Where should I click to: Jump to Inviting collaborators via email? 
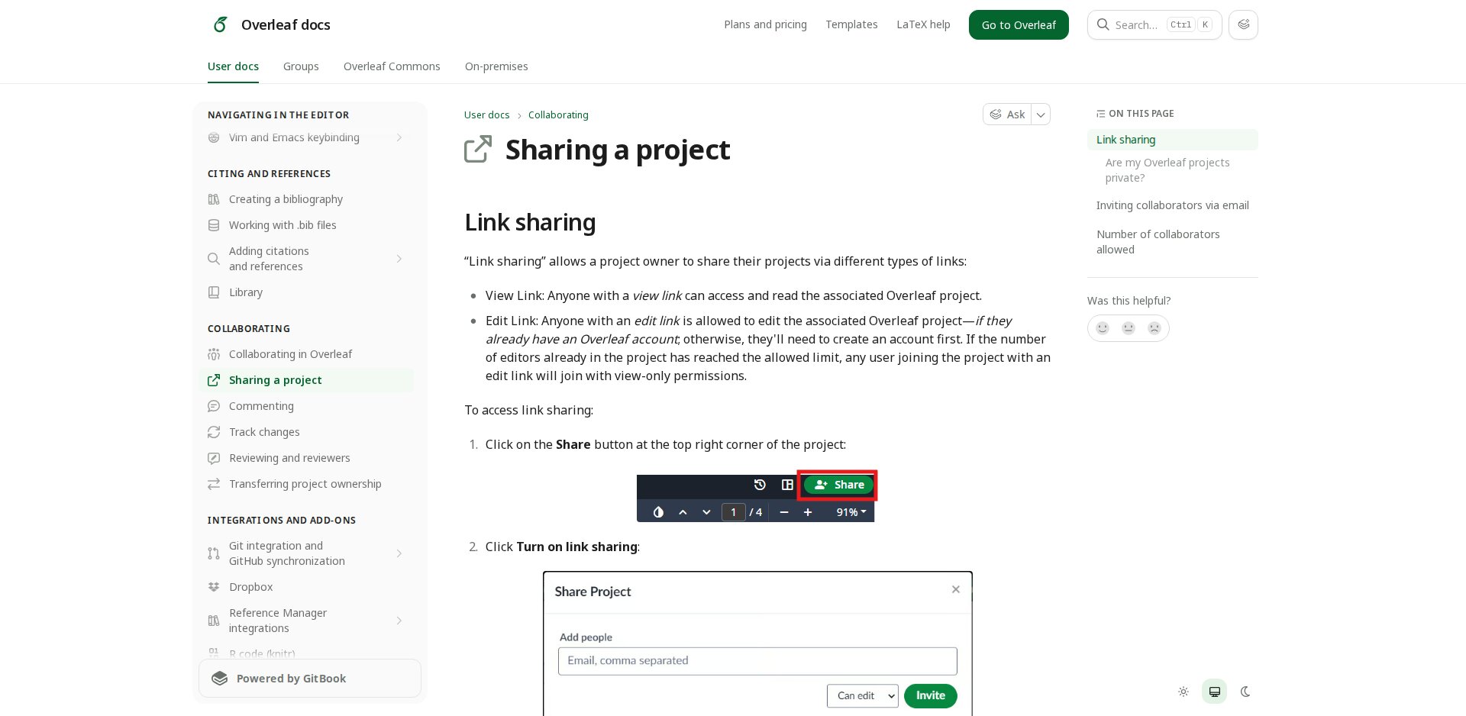pos(1172,205)
